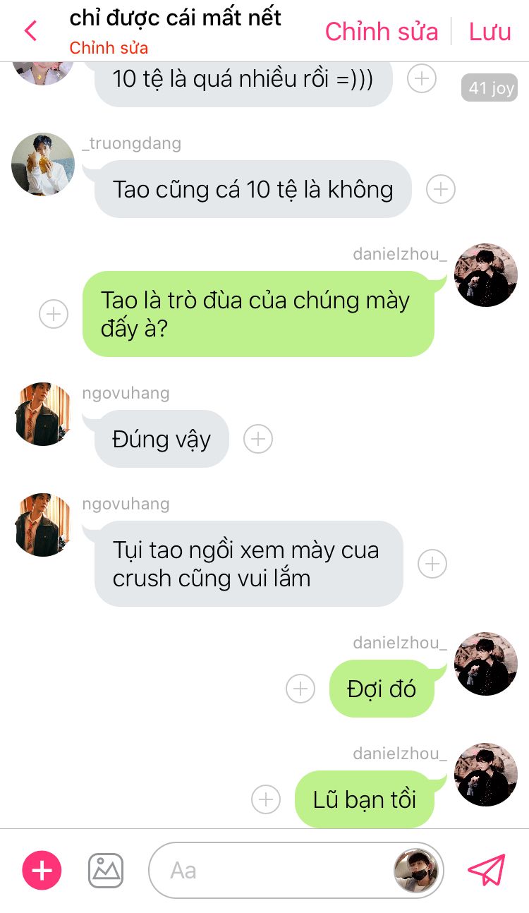Switch sender via avatar in input field
This screenshot has width=529, height=913.
click(416, 871)
